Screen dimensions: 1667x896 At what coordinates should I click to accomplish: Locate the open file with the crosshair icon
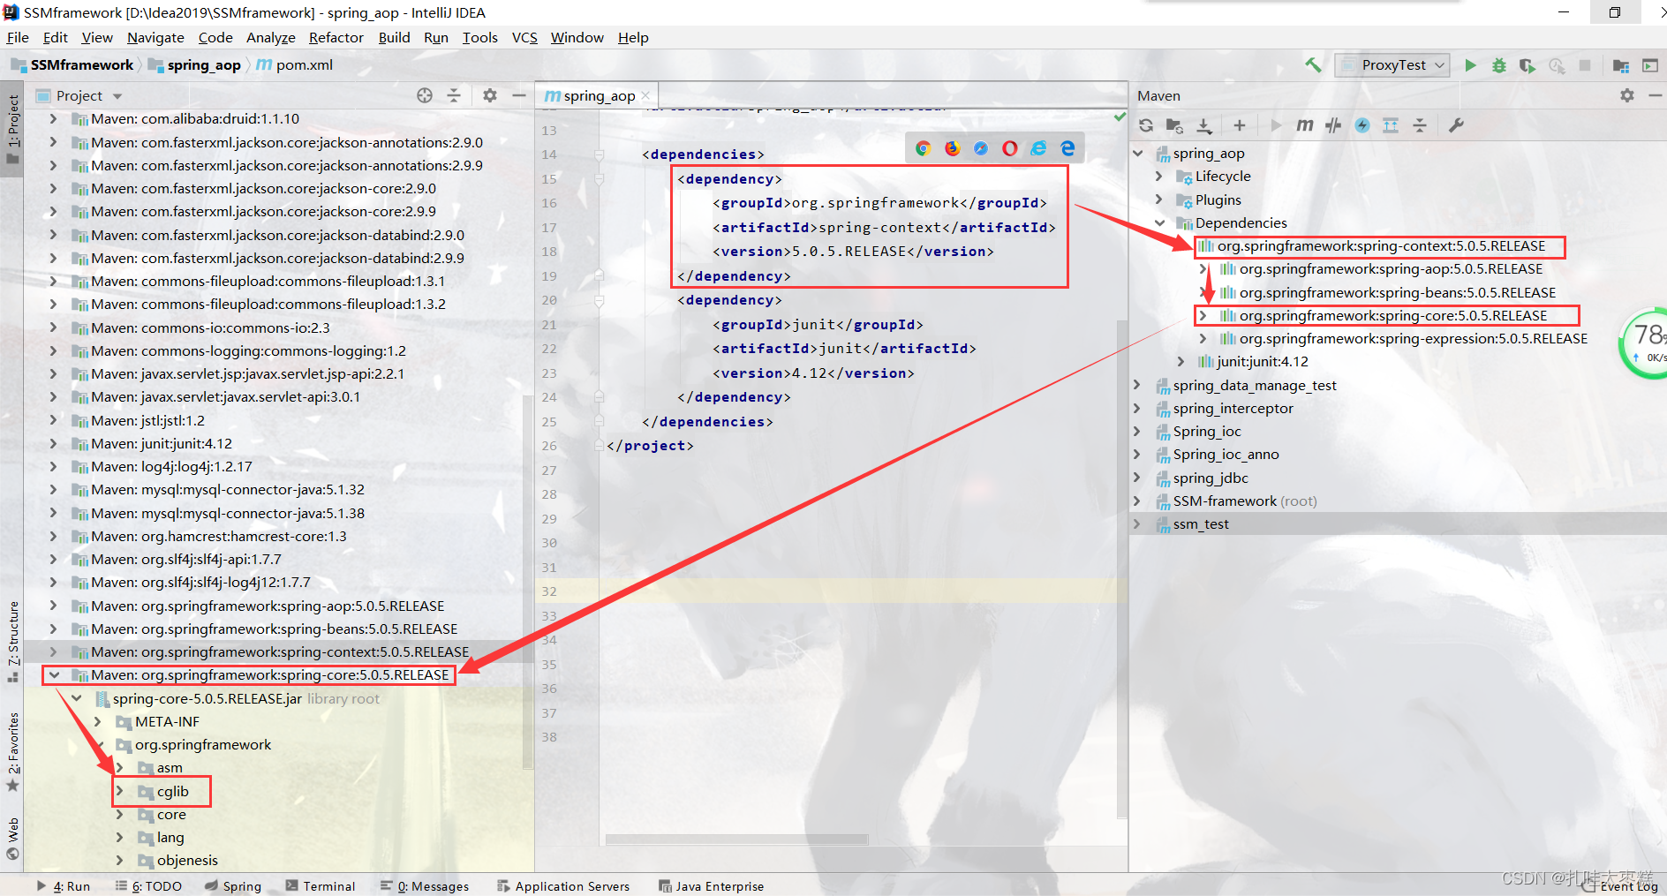coord(425,95)
